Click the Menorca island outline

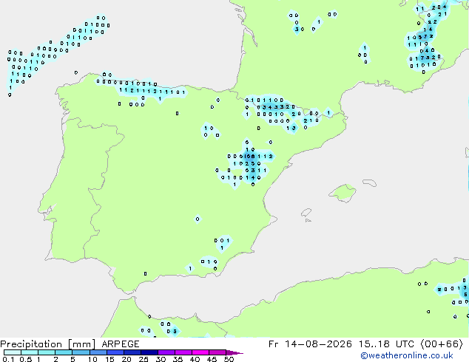pyautogui.click(x=369, y=182)
